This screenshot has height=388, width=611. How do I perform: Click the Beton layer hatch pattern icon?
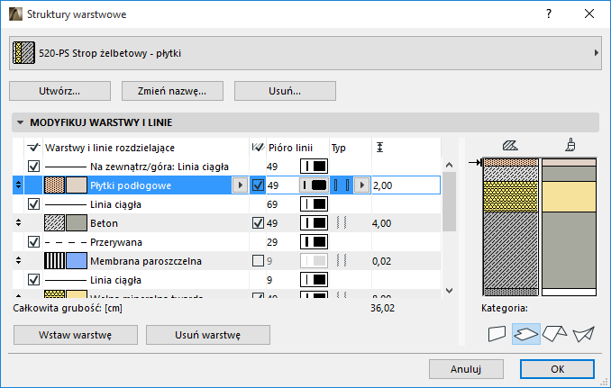[54, 223]
